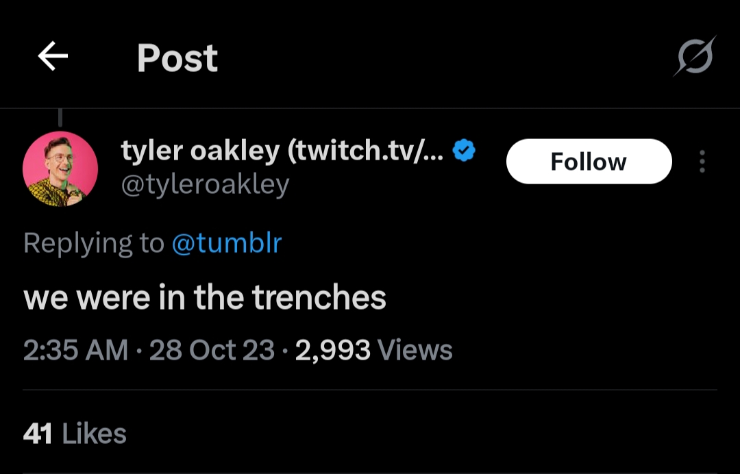
Task: Open the @tumblr mention link
Action: 226,243
